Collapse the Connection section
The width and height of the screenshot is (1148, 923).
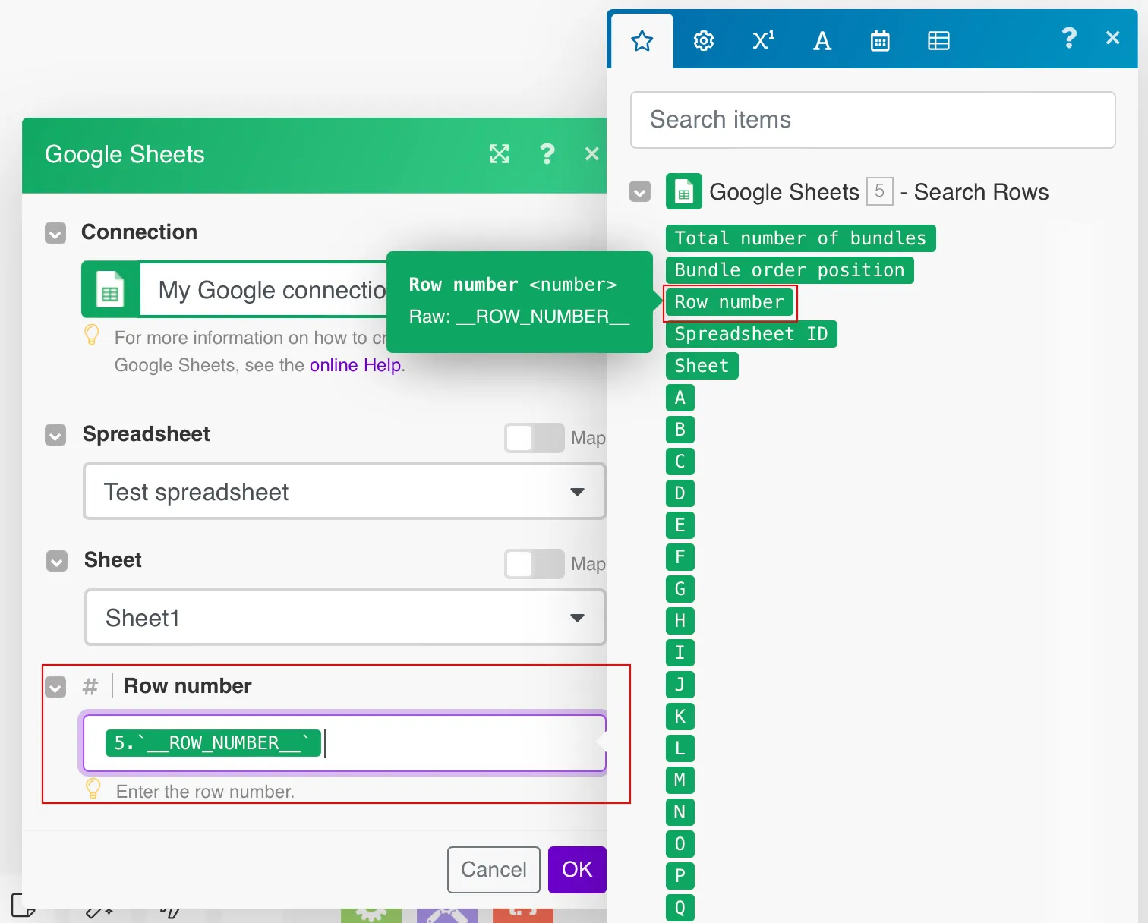point(55,233)
